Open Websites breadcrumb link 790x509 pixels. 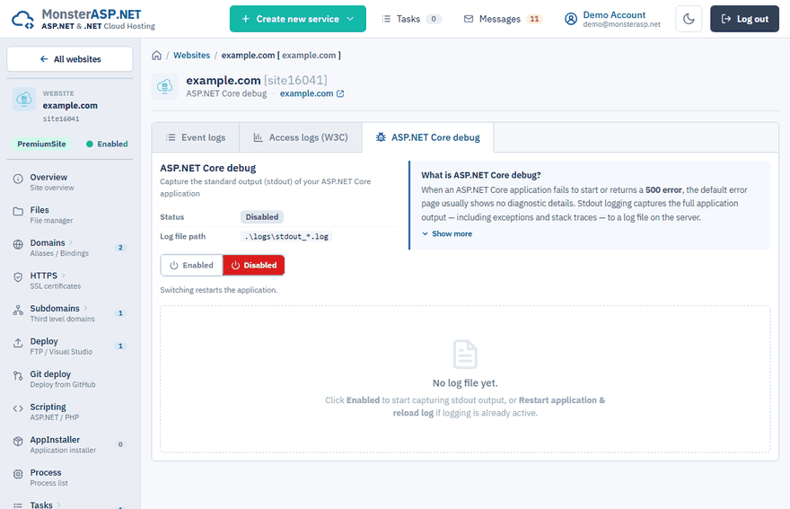click(x=191, y=56)
